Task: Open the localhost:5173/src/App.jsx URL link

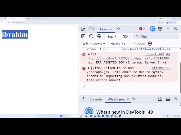Action: click(x=129, y=58)
